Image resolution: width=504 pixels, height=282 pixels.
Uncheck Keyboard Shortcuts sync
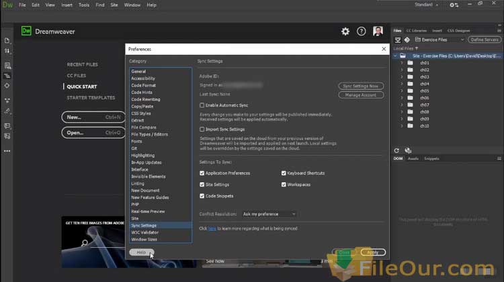click(284, 173)
